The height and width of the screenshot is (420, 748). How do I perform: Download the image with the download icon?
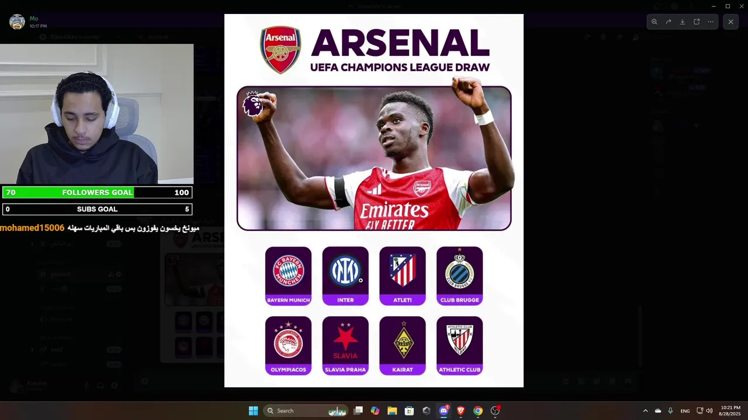coord(683,22)
